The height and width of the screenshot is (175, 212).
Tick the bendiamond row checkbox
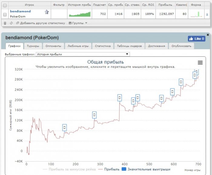(5, 15)
